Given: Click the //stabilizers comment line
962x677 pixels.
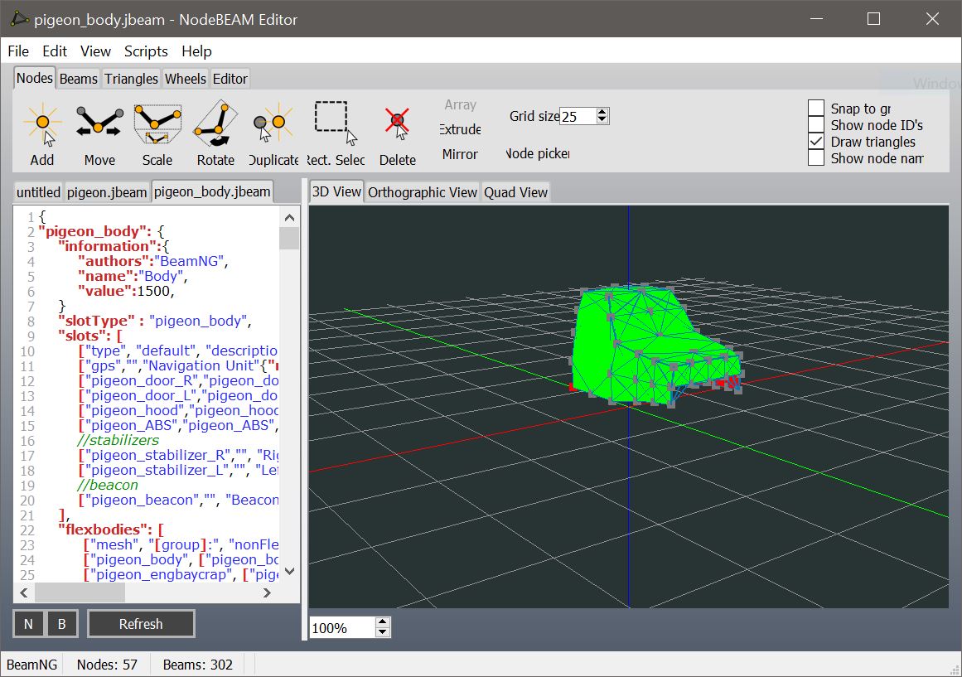Looking at the screenshot, I should point(118,440).
